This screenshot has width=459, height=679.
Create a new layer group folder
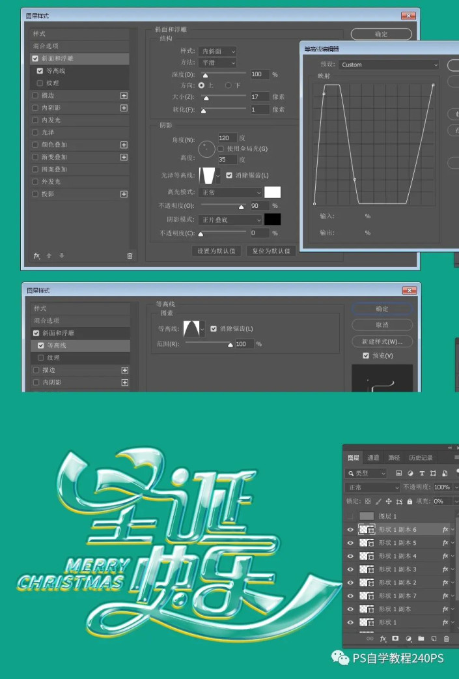pyautogui.click(x=421, y=639)
